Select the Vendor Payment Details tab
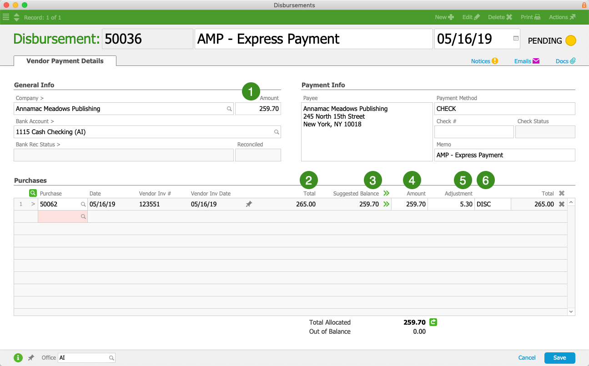The height and width of the screenshot is (366, 589). pyautogui.click(x=65, y=61)
